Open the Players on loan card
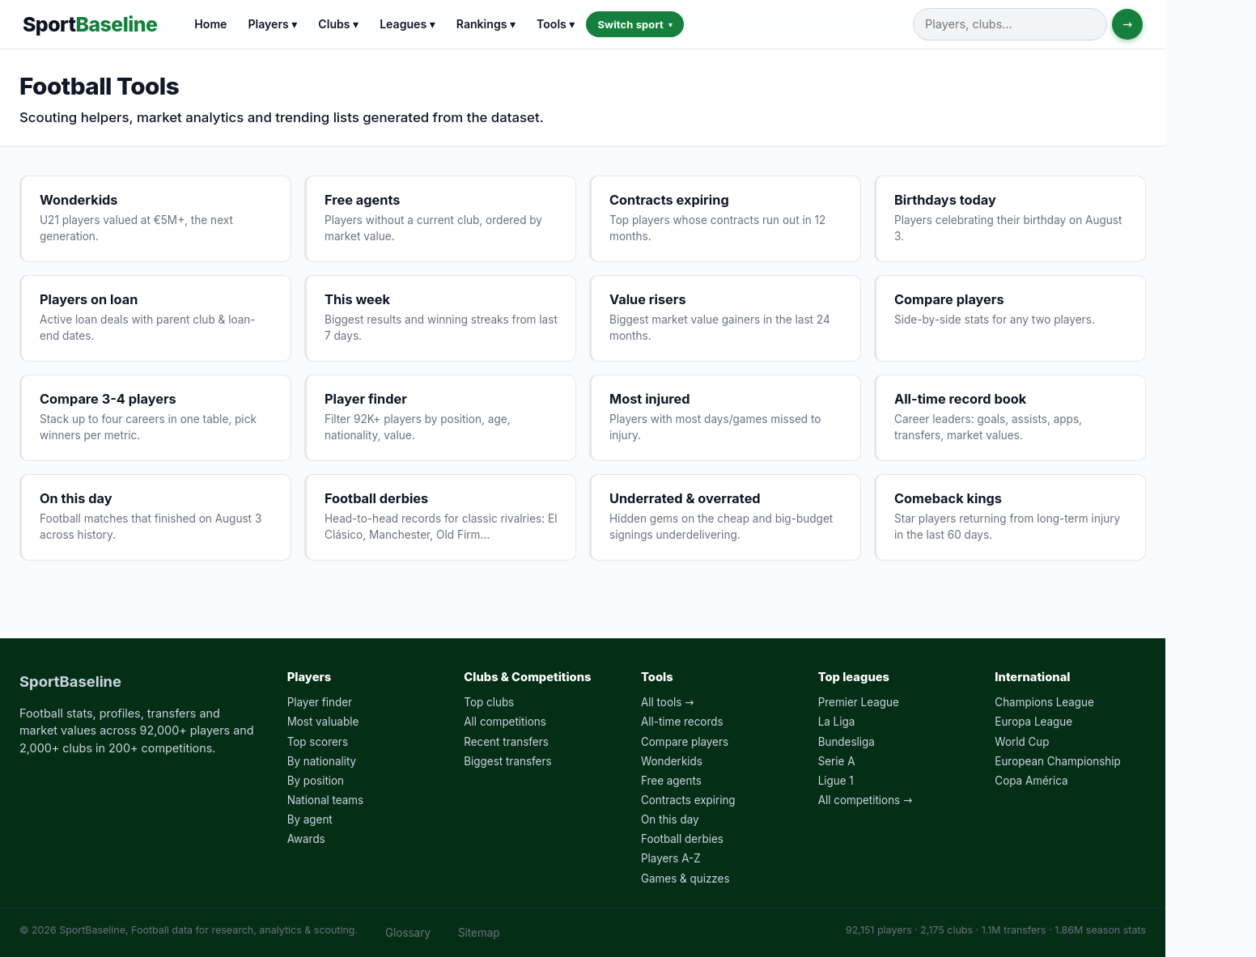This screenshot has height=957, width=1256. tap(155, 318)
